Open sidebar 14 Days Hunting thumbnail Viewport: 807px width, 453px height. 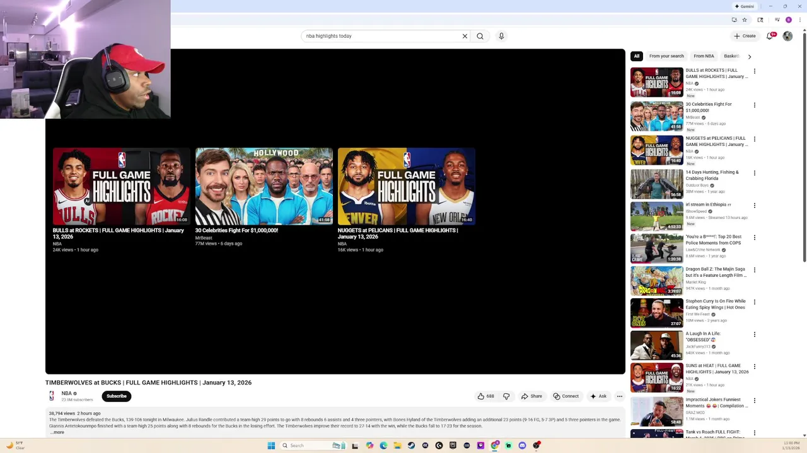click(x=656, y=184)
